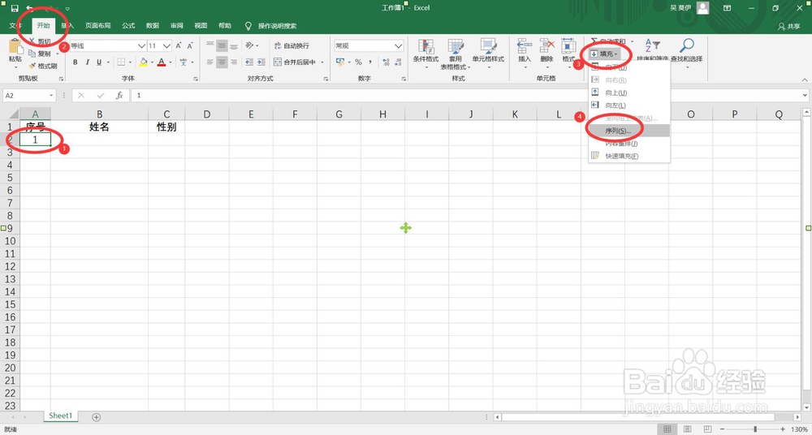
Task: Open the Fill (填充) dropdown button
Action: click(x=604, y=54)
